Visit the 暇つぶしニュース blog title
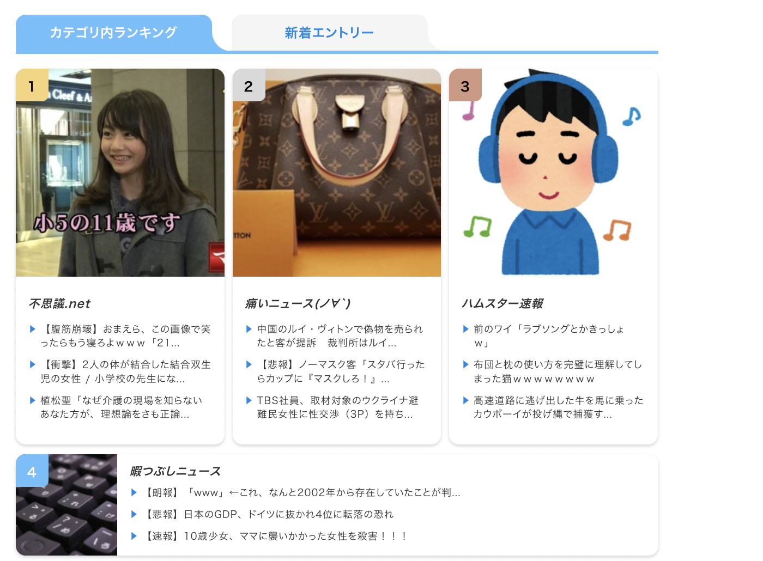The image size is (763, 561). (175, 471)
